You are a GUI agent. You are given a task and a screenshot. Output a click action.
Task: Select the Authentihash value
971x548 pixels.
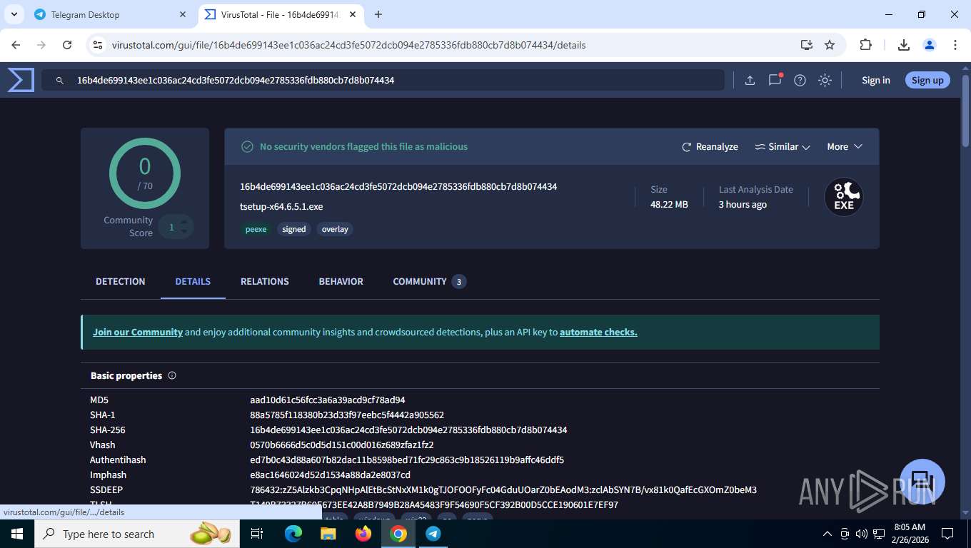[x=407, y=460]
